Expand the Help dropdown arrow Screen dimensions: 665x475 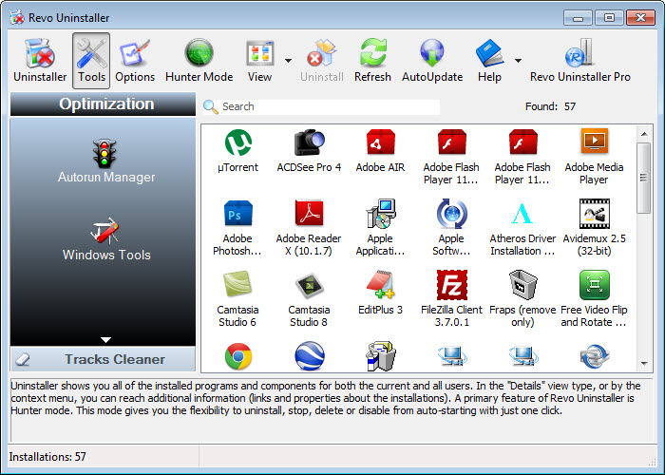(x=518, y=60)
